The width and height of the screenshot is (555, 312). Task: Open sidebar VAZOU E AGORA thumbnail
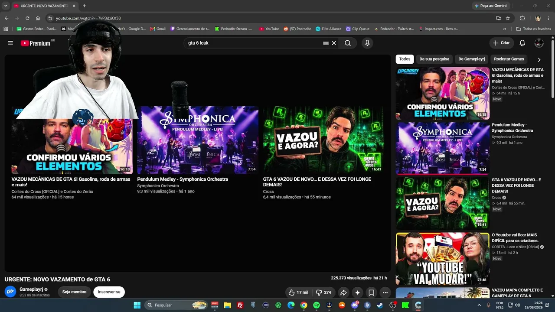click(443, 203)
